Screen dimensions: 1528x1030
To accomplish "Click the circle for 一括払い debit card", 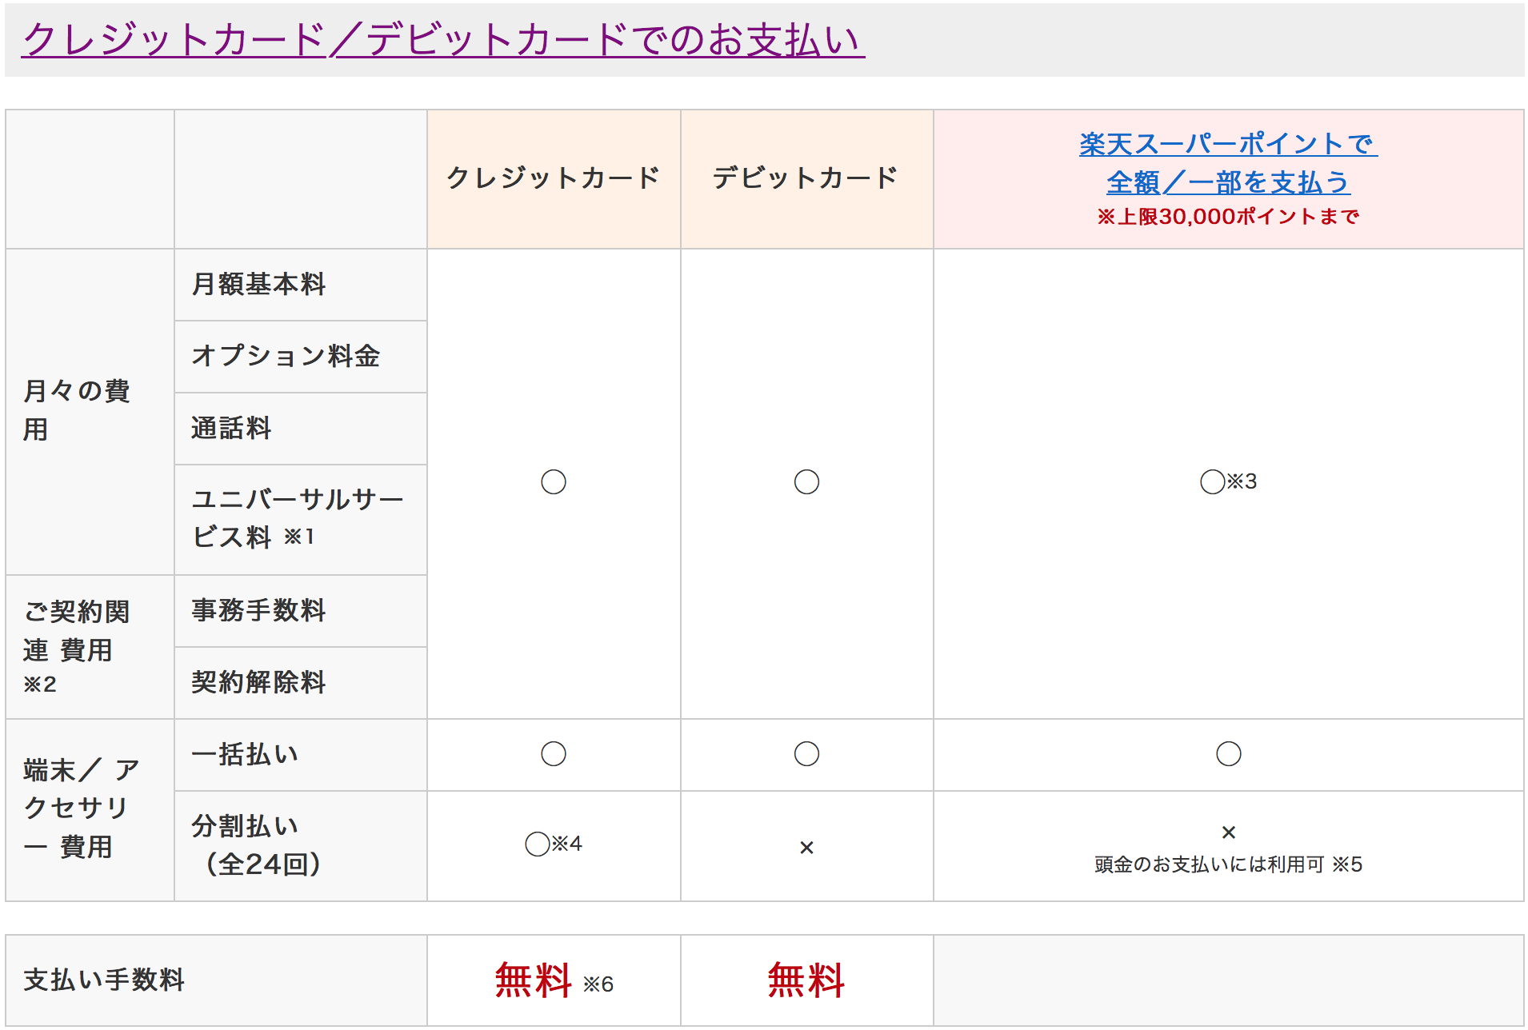I will [806, 753].
